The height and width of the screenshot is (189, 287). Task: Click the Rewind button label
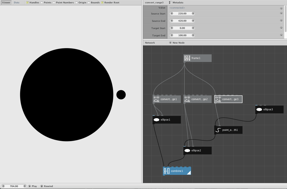point(48,186)
